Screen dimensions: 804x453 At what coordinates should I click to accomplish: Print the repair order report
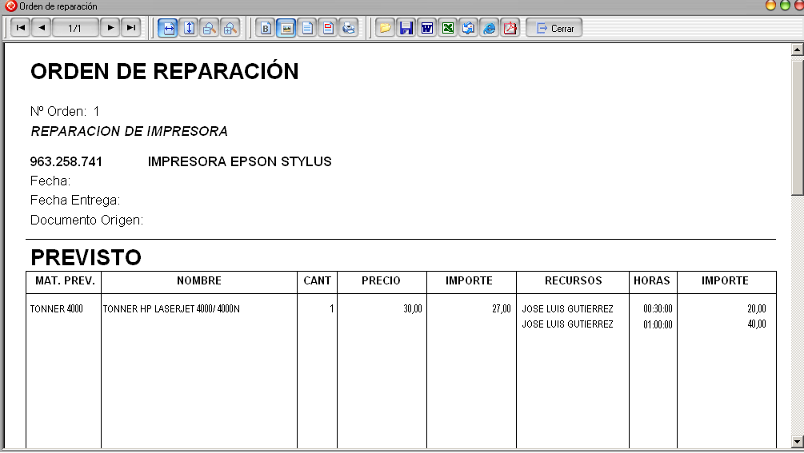pyautogui.click(x=349, y=28)
